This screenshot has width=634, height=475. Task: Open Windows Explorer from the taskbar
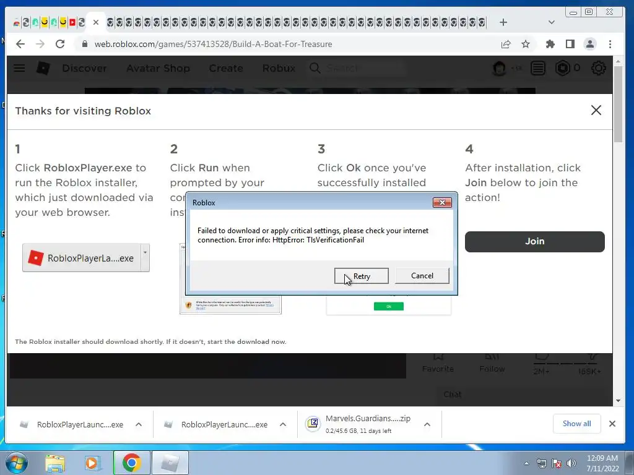pos(55,463)
